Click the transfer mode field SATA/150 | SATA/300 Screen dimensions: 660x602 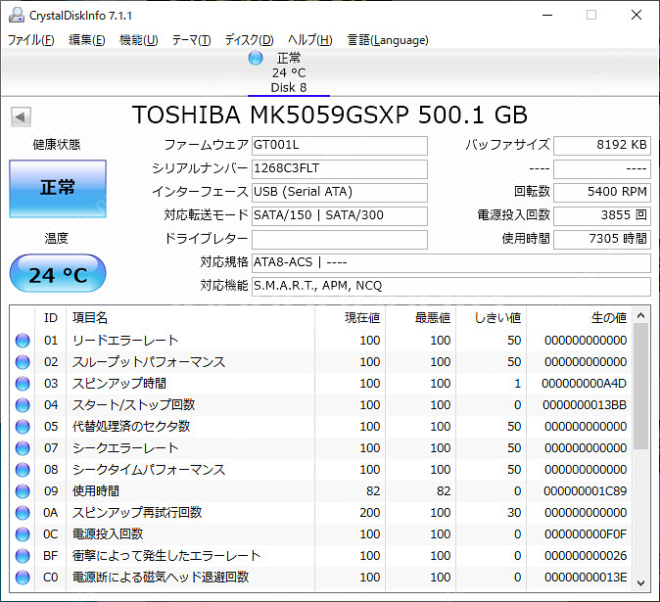click(x=340, y=216)
